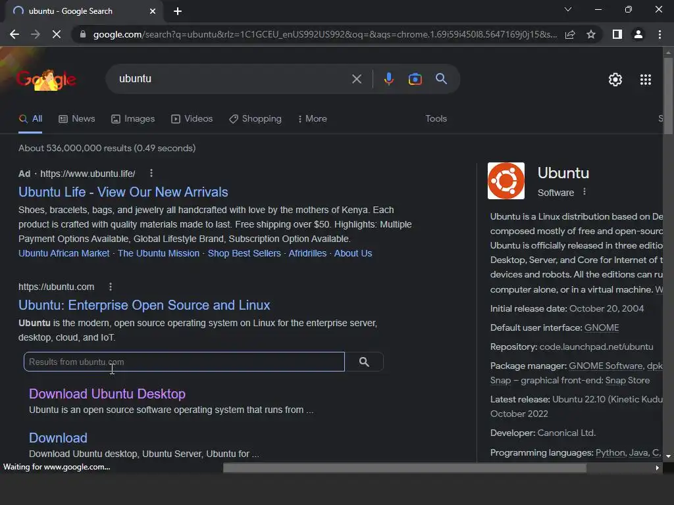
Task: Open Google quick settings gear
Action: (x=615, y=80)
